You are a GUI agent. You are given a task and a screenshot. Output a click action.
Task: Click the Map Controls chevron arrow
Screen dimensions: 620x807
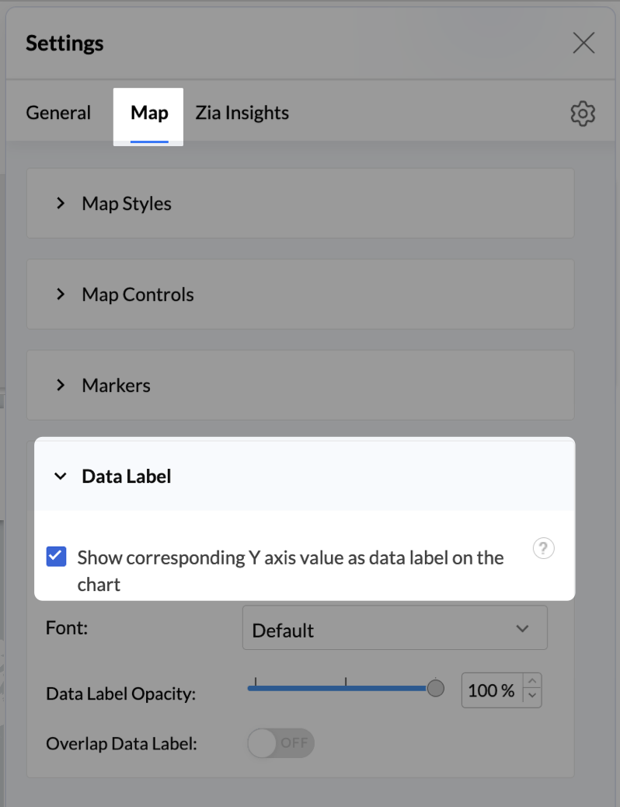(x=61, y=295)
